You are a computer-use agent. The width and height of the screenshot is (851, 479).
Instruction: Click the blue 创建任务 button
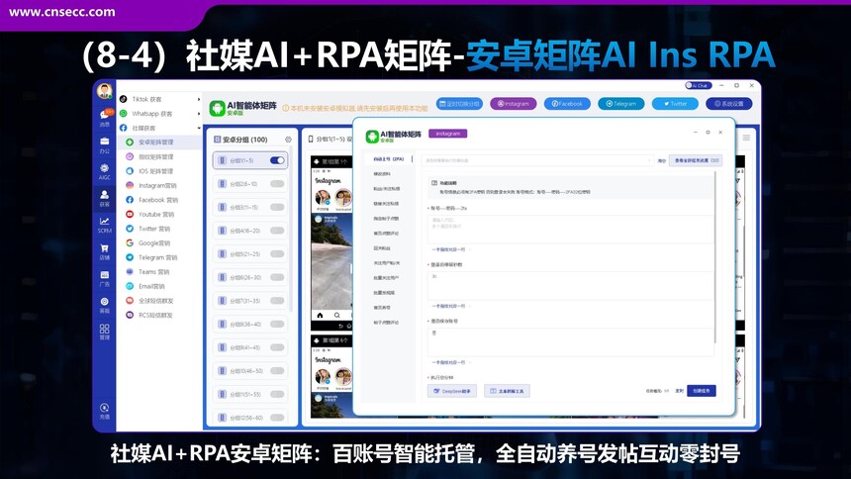[702, 391]
